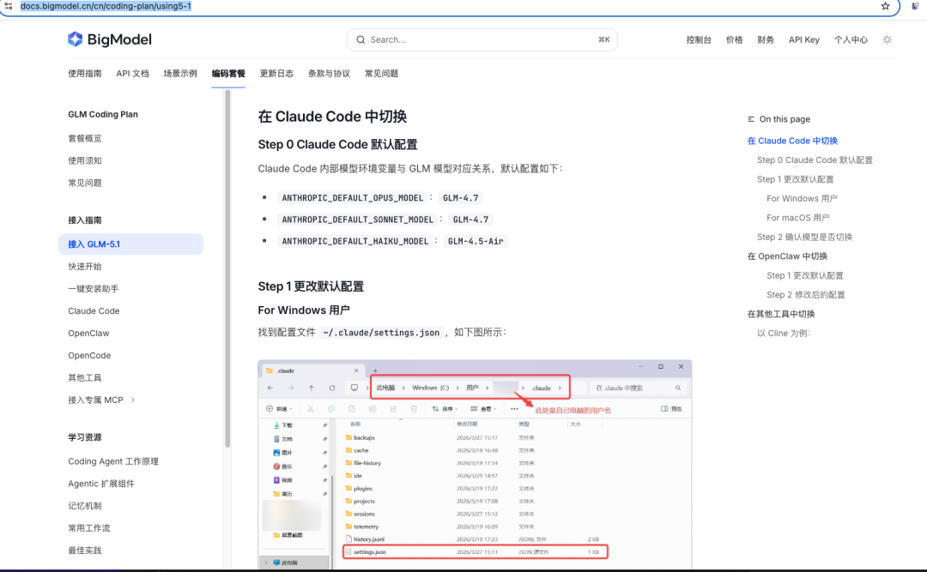The height and width of the screenshot is (572, 927).
Task: Open Claude Code in the sidebar
Action: point(94,310)
